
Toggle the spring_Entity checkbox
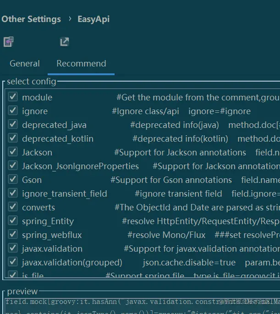pyautogui.click(x=13, y=221)
